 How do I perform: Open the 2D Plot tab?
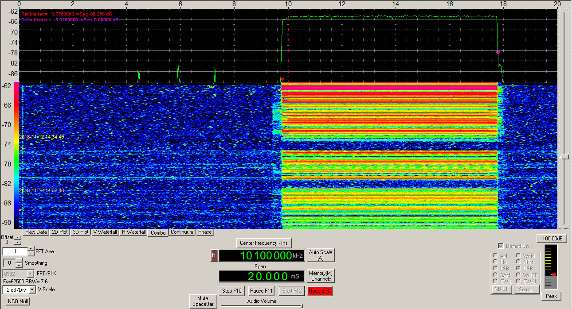click(59, 232)
